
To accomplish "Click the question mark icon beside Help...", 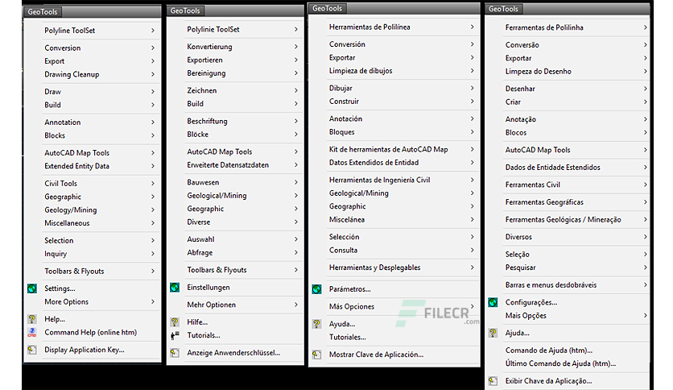I will [x=32, y=319].
